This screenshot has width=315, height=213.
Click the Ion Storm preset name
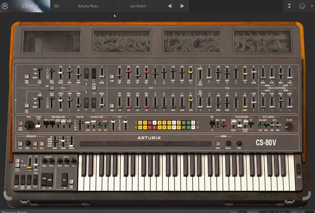tap(138, 6)
